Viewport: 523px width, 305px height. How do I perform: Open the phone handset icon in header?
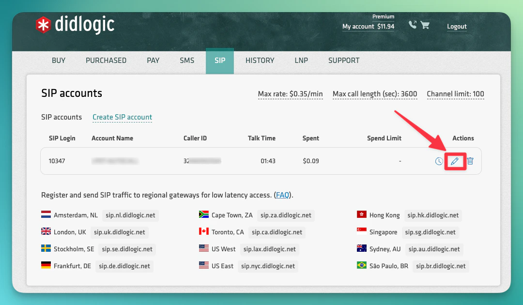(x=413, y=23)
